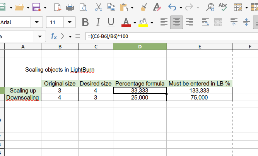Toggle bold formatting

pos(85,22)
